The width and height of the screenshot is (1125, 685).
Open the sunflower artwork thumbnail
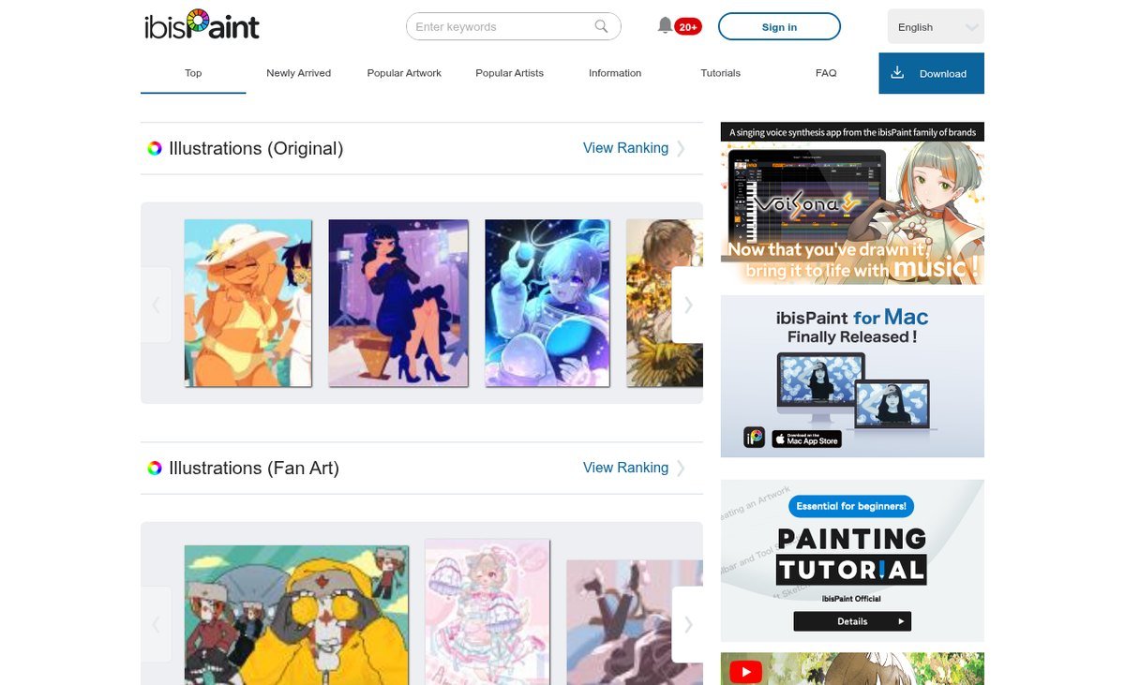tap(665, 303)
